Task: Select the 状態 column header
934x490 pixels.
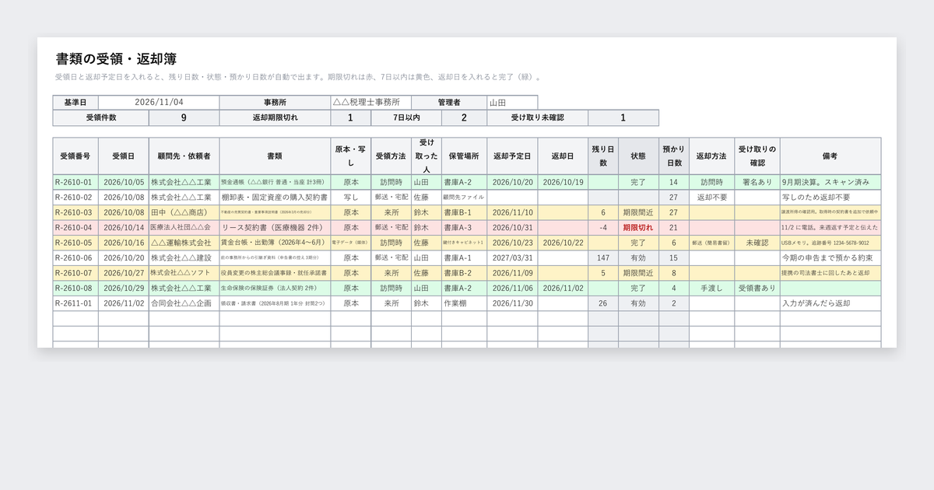Action: [638, 156]
